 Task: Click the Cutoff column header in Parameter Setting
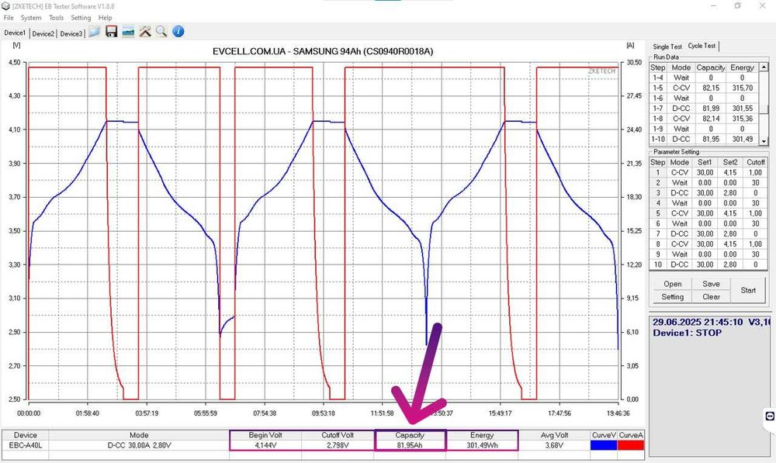pyautogui.click(x=756, y=162)
